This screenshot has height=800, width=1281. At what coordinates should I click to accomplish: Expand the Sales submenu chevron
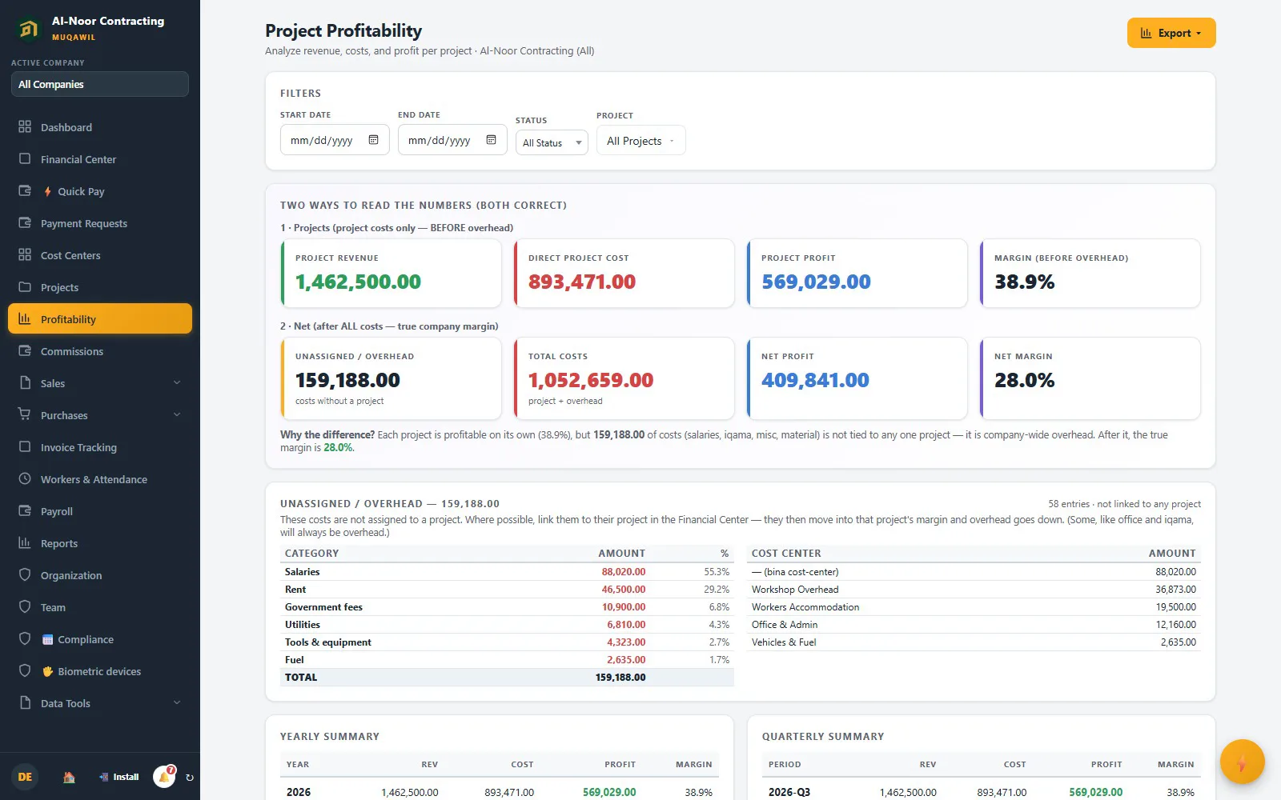pos(177,382)
